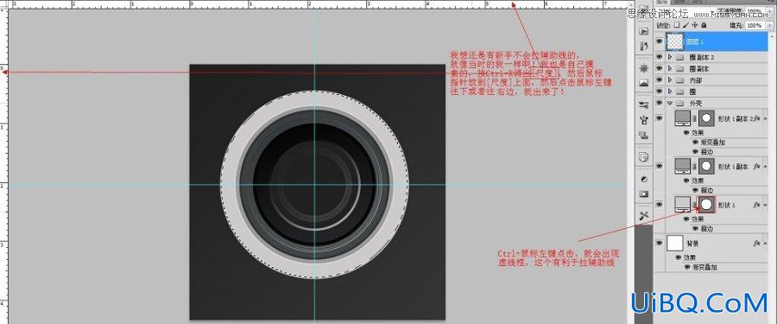Image resolution: width=777 pixels, height=324 pixels.
Task: Collapse effects of 背景 layer
Action: click(766, 244)
